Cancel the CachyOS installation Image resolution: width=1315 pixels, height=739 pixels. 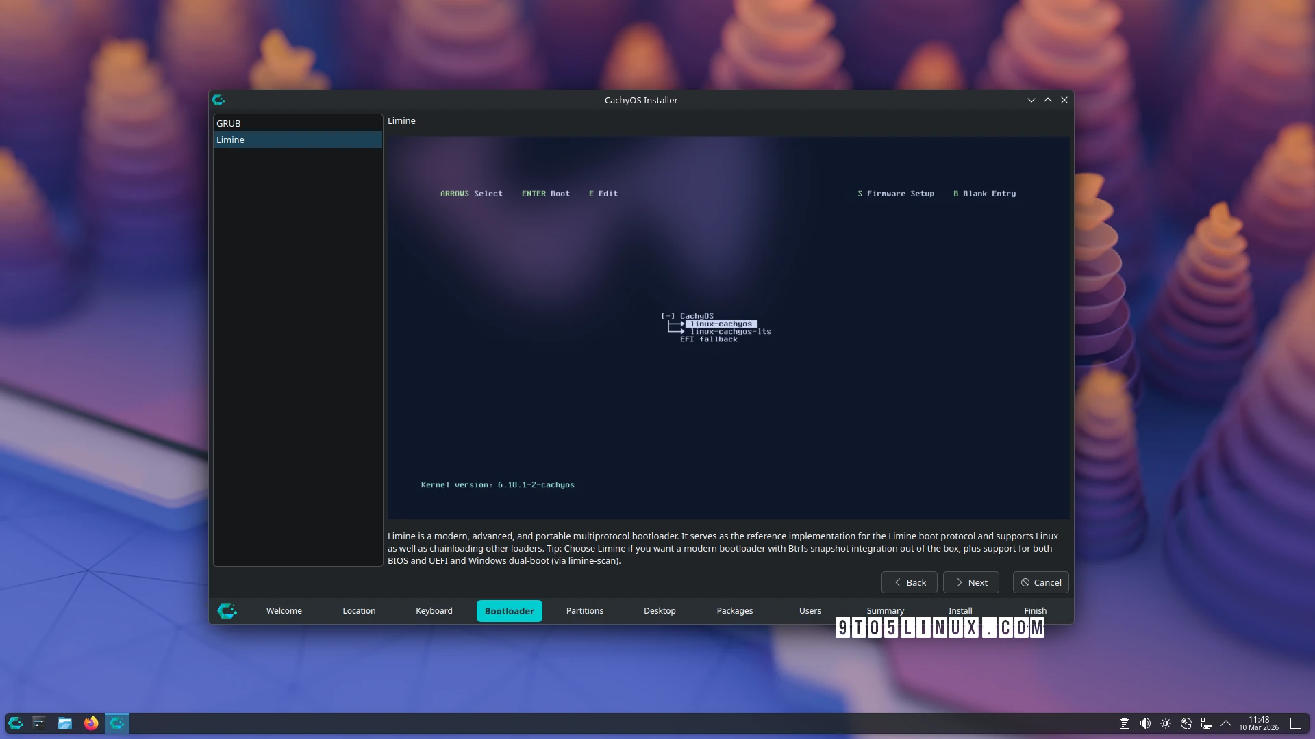pyautogui.click(x=1040, y=582)
